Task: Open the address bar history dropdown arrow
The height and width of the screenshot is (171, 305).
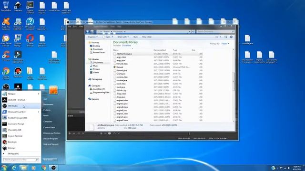Action: click(190, 31)
